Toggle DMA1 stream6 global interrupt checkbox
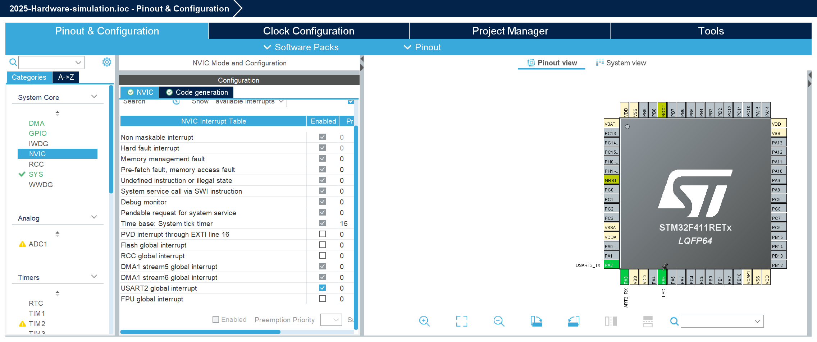 (x=323, y=277)
